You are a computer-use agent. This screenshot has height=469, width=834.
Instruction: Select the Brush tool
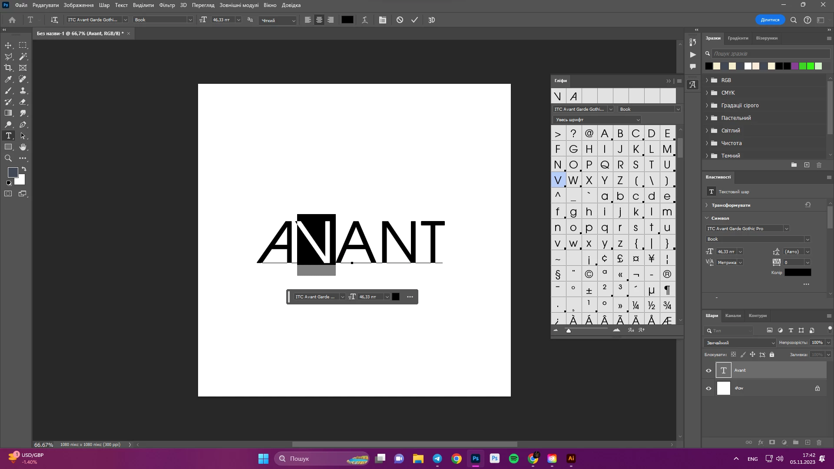coord(8,90)
